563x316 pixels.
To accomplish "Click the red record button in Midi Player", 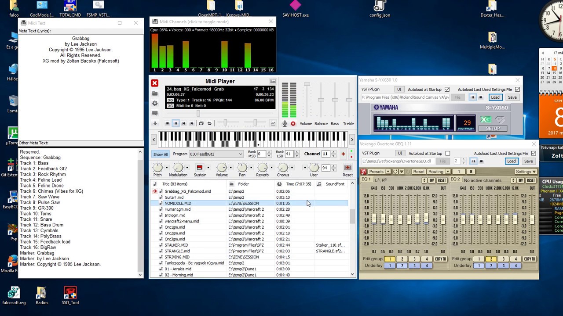I will click(x=293, y=124).
